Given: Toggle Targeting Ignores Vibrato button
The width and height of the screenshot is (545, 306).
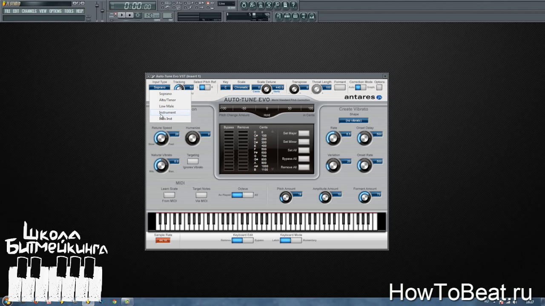Looking at the screenshot, I should tap(193, 161).
